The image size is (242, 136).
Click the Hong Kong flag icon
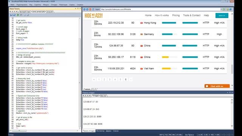(141, 23)
